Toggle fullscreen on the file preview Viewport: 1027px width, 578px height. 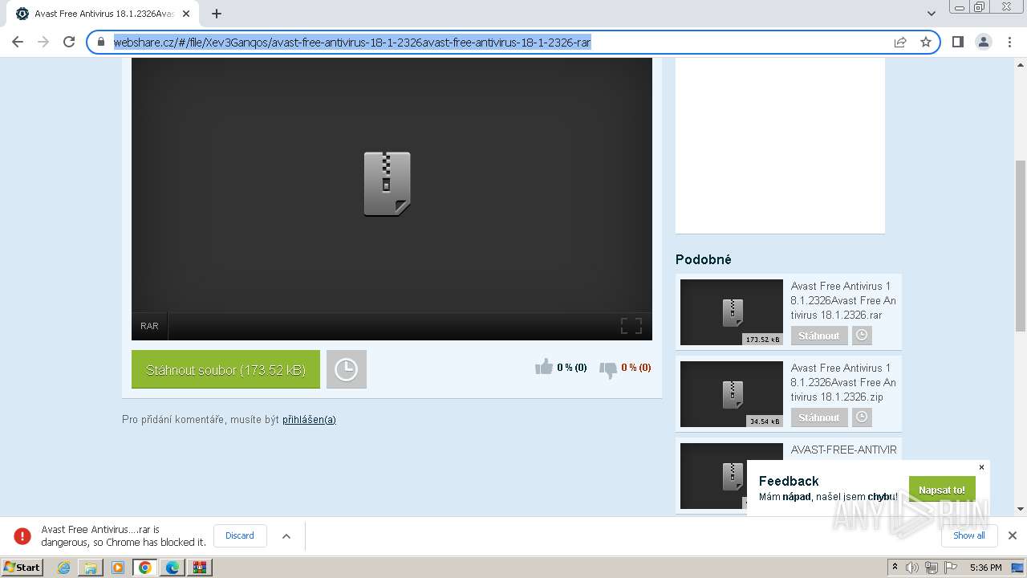tap(631, 326)
